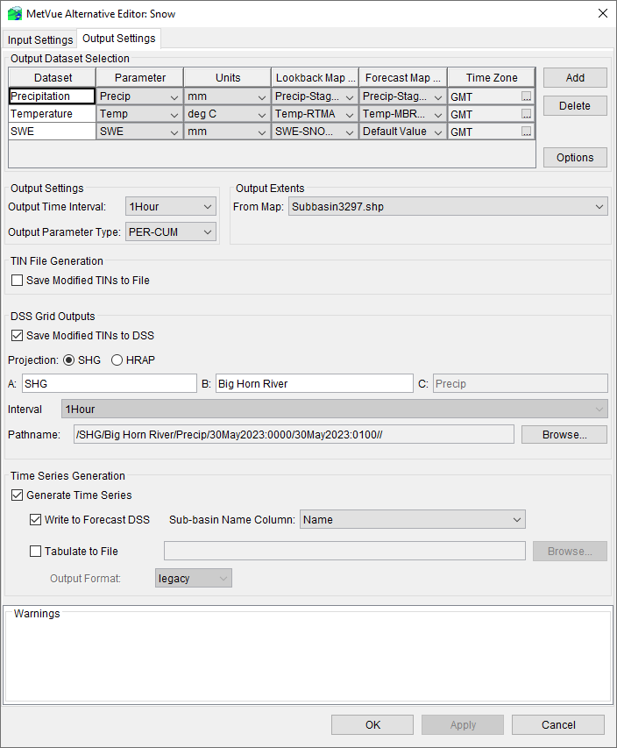Toggle Save Modified TINs to File checkbox
This screenshot has width=617, height=748.
click(18, 280)
